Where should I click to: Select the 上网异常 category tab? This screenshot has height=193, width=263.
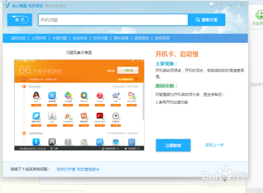coord(39,38)
